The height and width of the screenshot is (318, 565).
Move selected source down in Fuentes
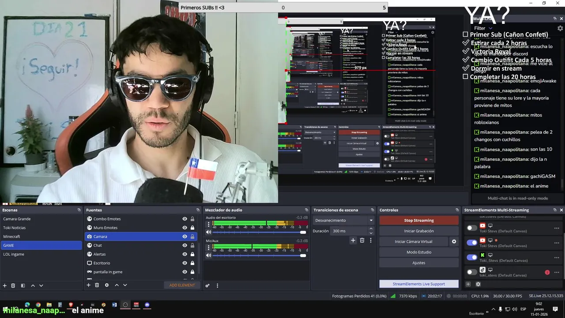125,285
